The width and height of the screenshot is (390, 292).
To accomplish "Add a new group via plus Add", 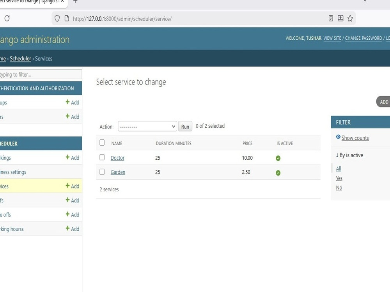I will (x=73, y=102).
